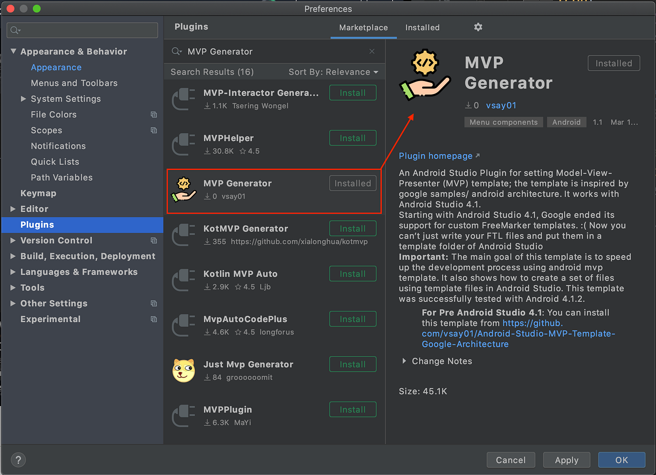Open the vsay01 author link in details
This screenshot has height=475, width=656.
pyautogui.click(x=501, y=105)
